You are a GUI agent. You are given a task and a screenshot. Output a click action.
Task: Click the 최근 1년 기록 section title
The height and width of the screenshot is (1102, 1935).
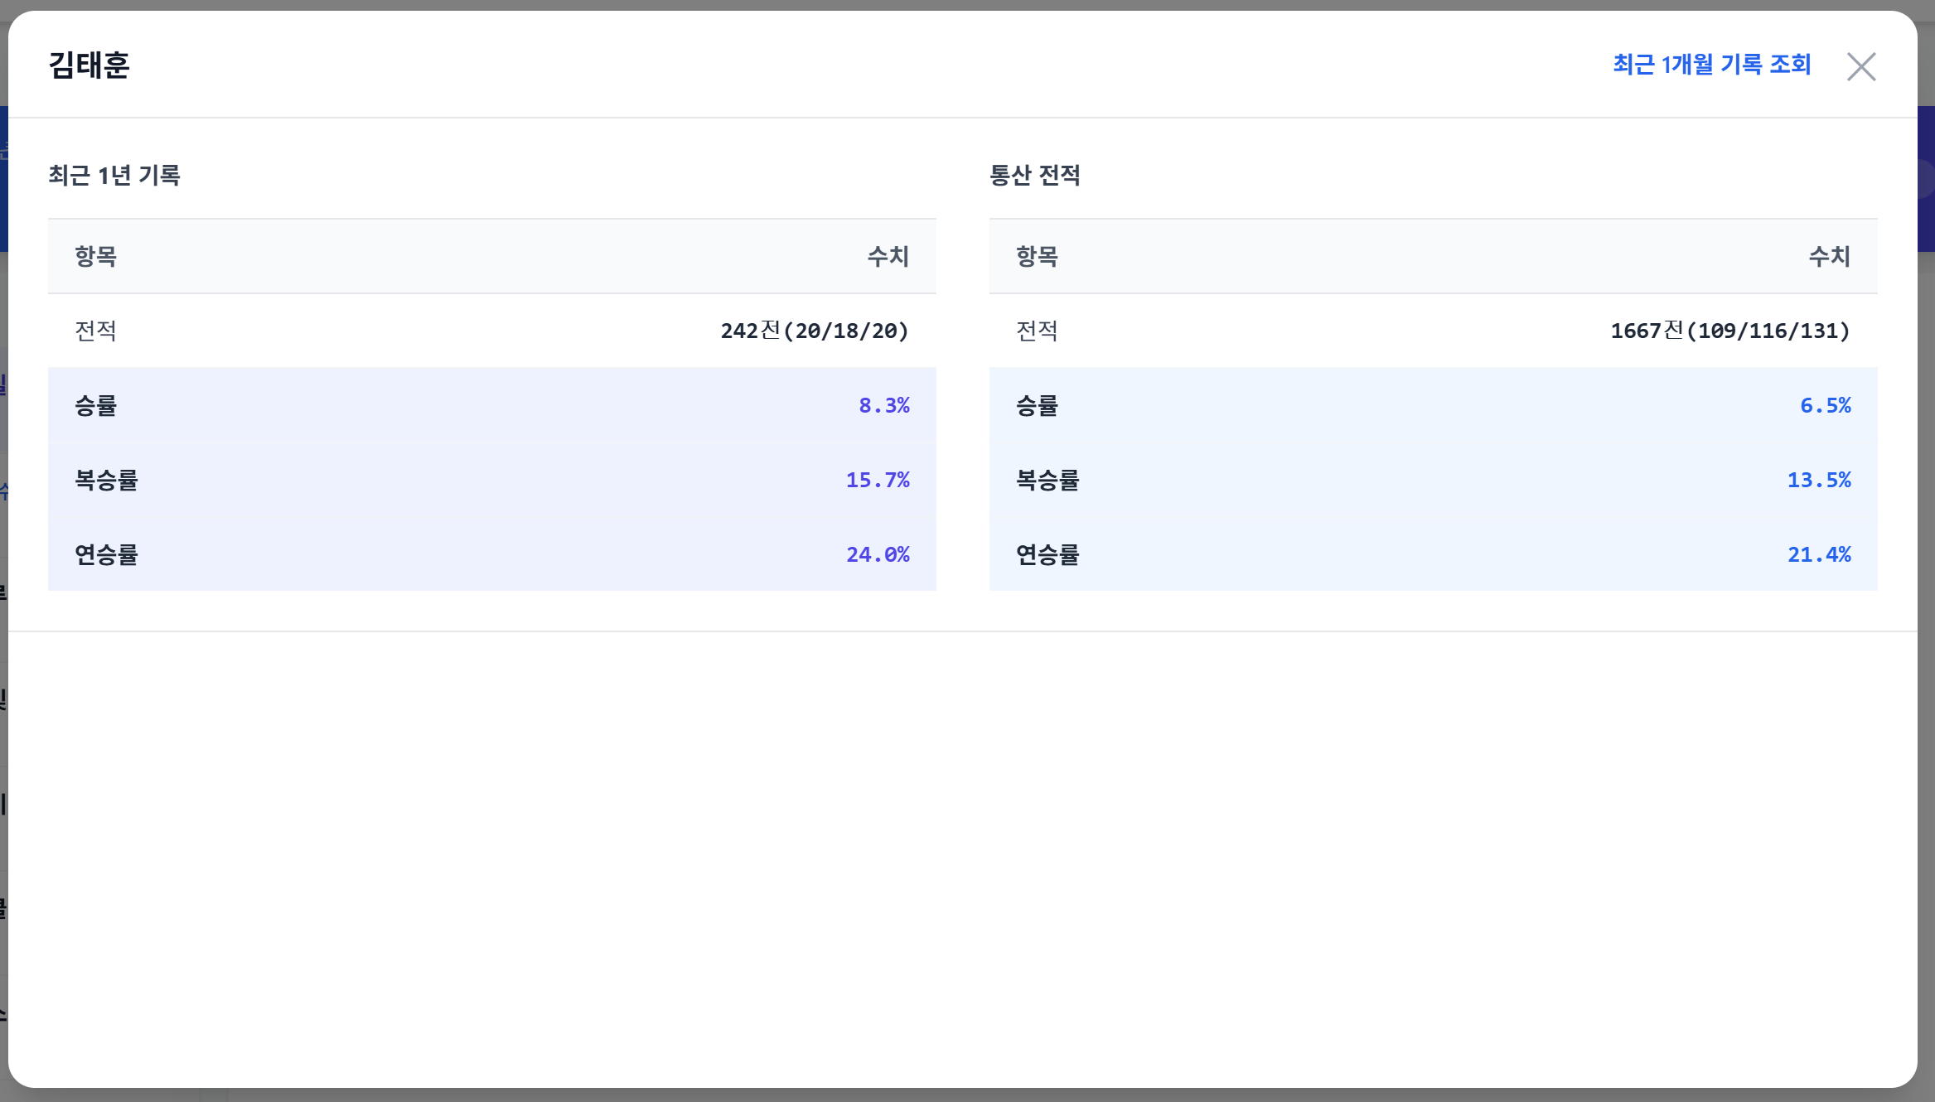pos(114,176)
